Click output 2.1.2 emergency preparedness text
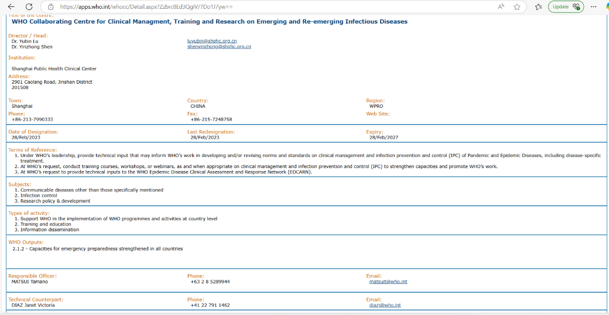The height and width of the screenshot is (315, 609). click(x=97, y=249)
